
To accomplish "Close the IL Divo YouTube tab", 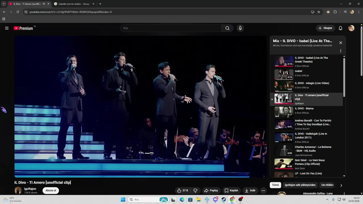I will tap(48, 4).
